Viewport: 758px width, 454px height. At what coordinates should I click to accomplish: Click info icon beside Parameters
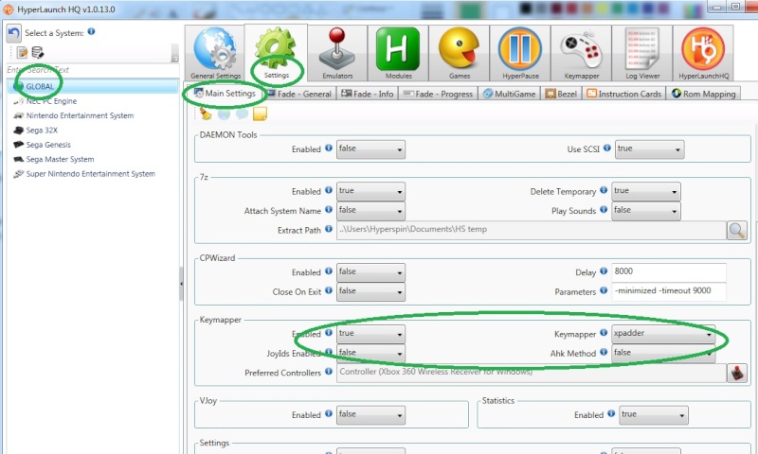tap(604, 290)
